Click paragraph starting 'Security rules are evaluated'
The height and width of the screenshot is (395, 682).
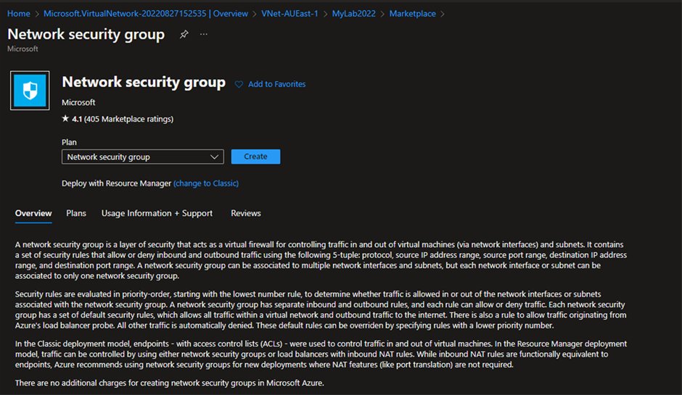(321, 309)
